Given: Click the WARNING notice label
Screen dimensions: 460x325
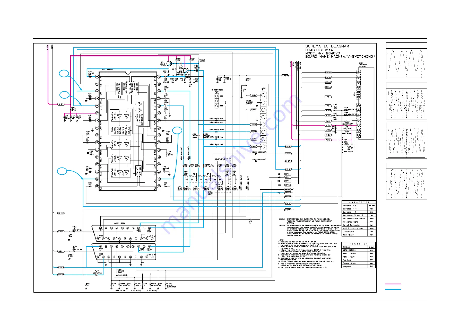Looking at the screenshot, I should [x=282, y=219].
